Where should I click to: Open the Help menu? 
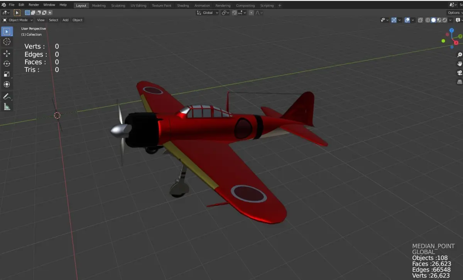(63, 5)
